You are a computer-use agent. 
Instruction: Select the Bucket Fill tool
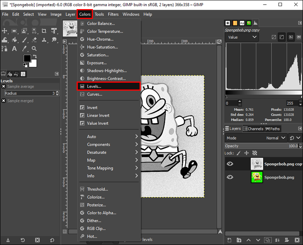click(x=14, y=40)
